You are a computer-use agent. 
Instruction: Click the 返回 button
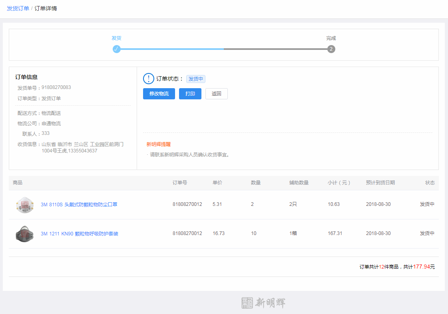(217, 94)
